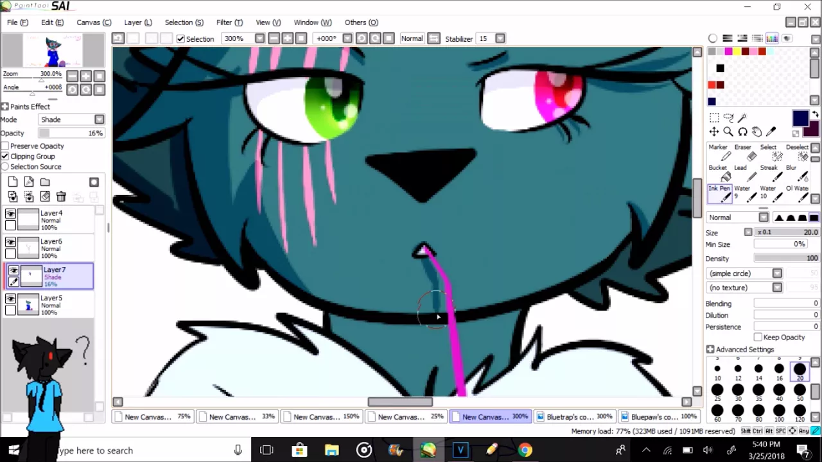Delete the selected layer with trash icon
The image size is (822, 462).
tap(61, 197)
